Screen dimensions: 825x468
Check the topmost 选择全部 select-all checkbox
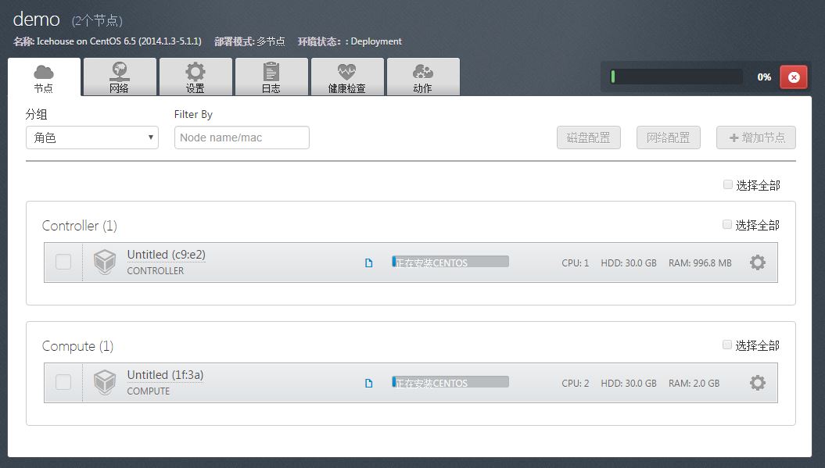pyautogui.click(x=726, y=184)
